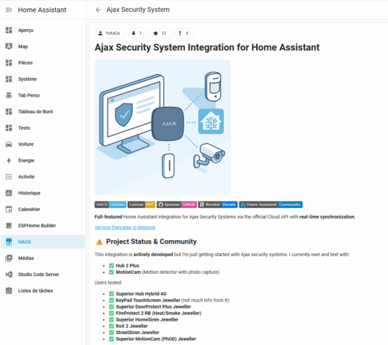This screenshot has height=345, width=388.
Task: Click the Project Status & Community heading
Action: (x=151, y=241)
